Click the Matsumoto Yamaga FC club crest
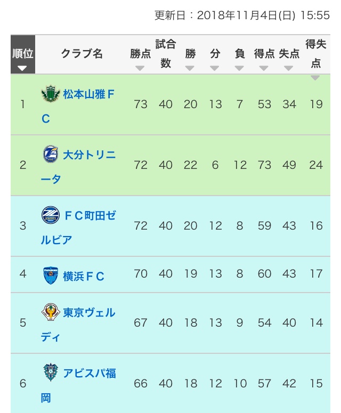This screenshot has width=341, height=413. (51, 94)
